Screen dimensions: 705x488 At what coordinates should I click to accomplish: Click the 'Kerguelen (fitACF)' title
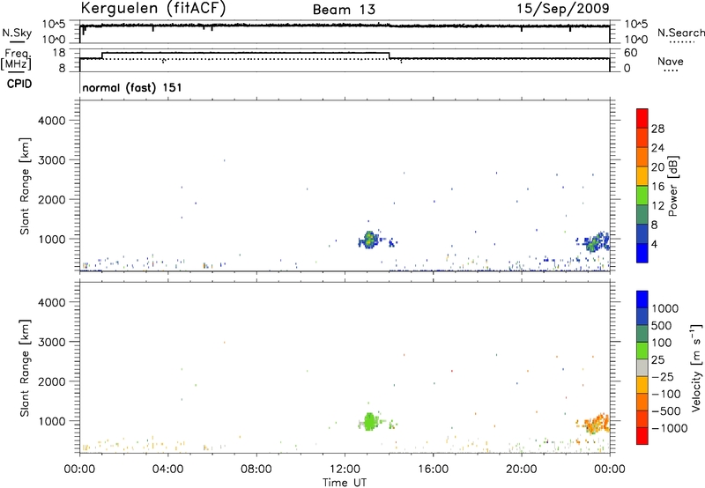coord(152,8)
